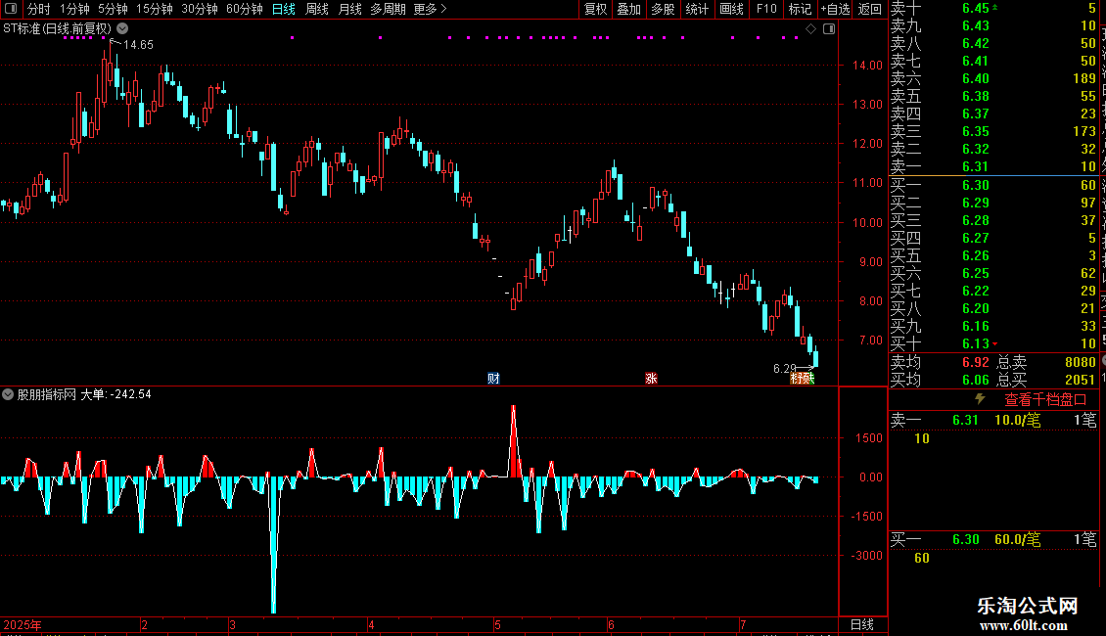Click the month 7 marker on timeline
This screenshot has width=1106, height=636.
(x=743, y=624)
